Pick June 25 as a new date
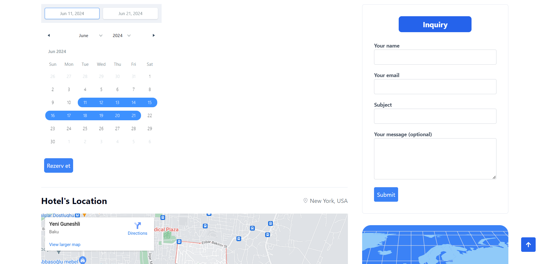Image resolution: width=549 pixels, height=264 pixels. [85, 128]
